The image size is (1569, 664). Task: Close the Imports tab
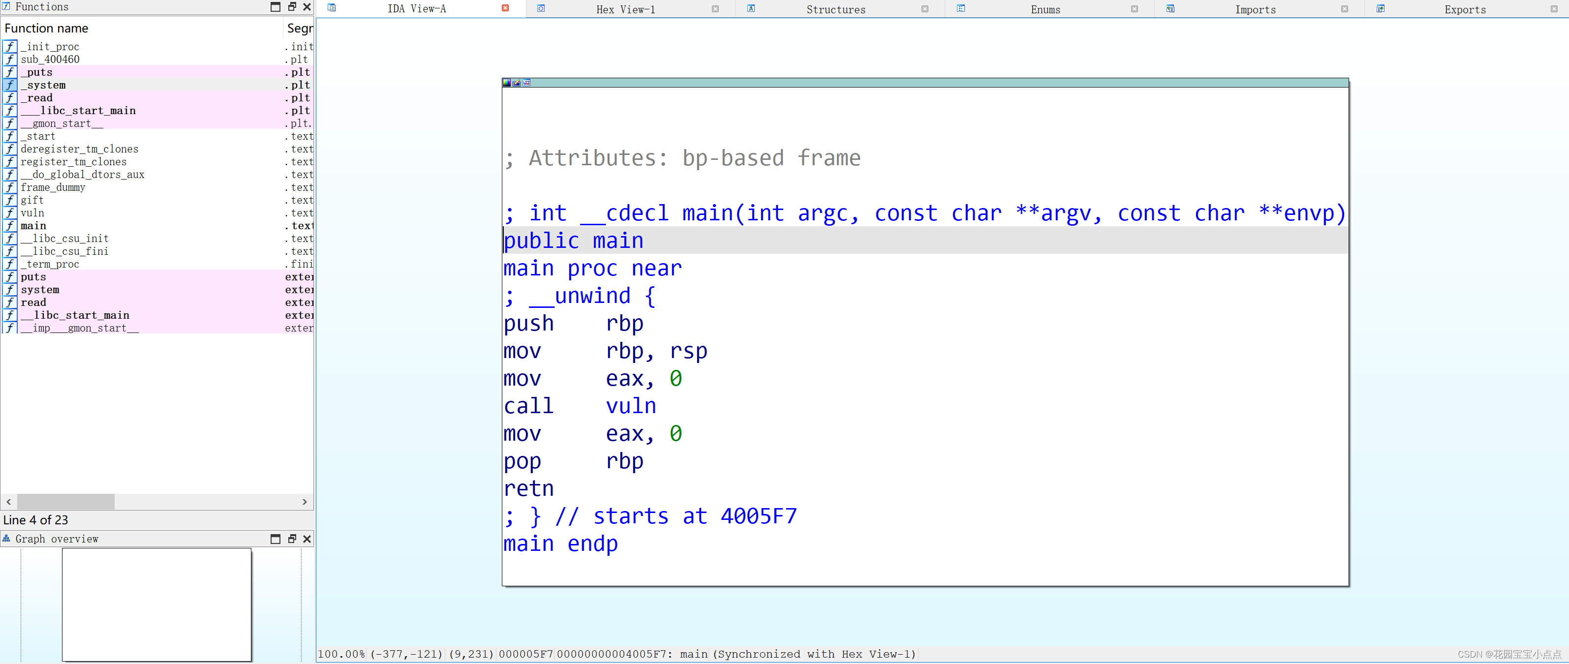coord(1344,8)
